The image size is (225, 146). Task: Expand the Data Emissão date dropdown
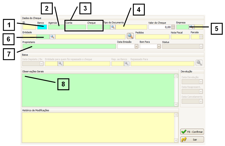click(x=136, y=46)
